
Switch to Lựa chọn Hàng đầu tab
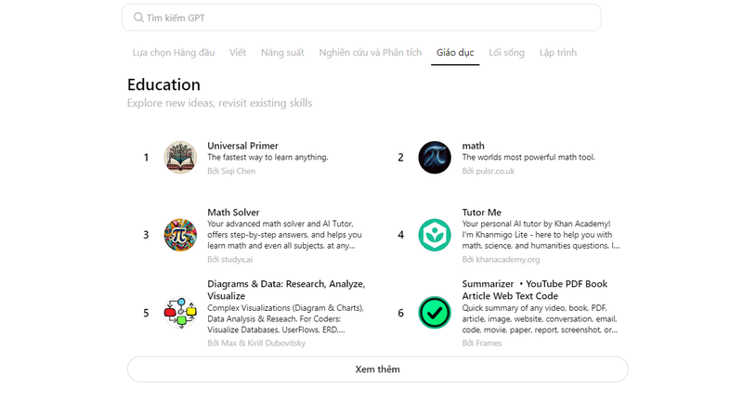coord(174,53)
